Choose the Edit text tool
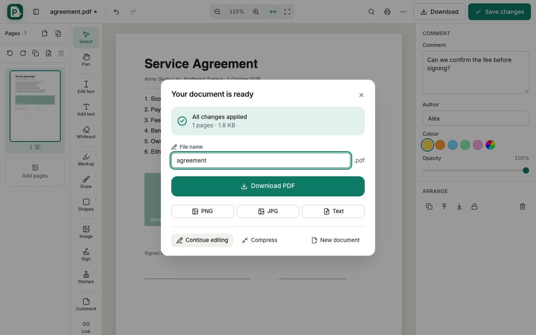 pyautogui.click(x=86, y=87)
